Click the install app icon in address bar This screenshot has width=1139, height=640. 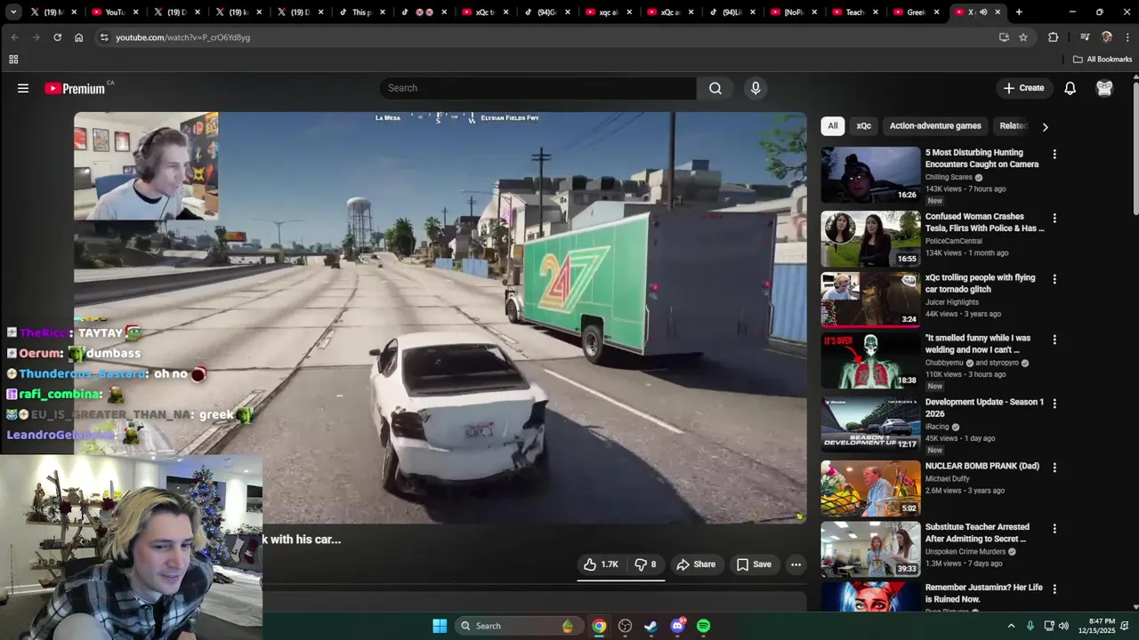(1004, 37)
